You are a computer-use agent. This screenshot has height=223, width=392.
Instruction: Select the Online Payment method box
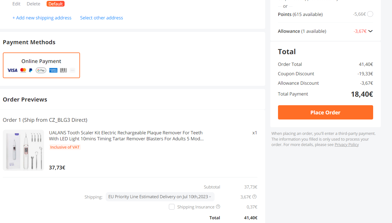41,65
